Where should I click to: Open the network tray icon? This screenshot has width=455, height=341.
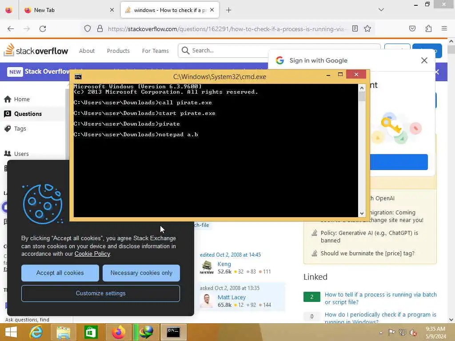pyautogui.click(x=402, y=332)
